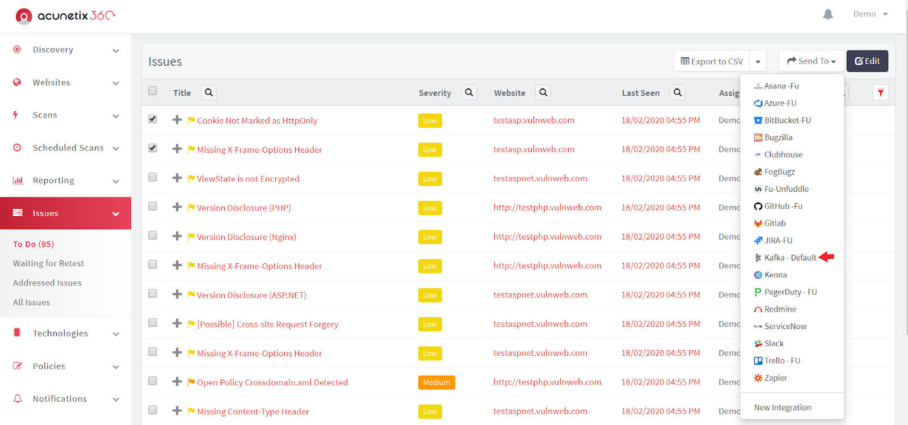908x425 pixels.
Task: Click the Websites globe sidebar icon
Action: [17, 82]
